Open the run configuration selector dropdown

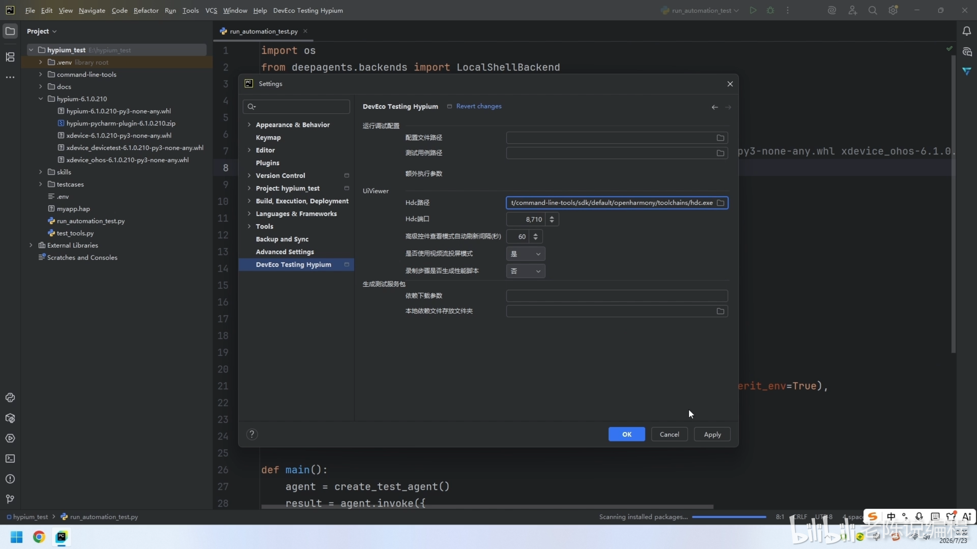tap(700, 11)
